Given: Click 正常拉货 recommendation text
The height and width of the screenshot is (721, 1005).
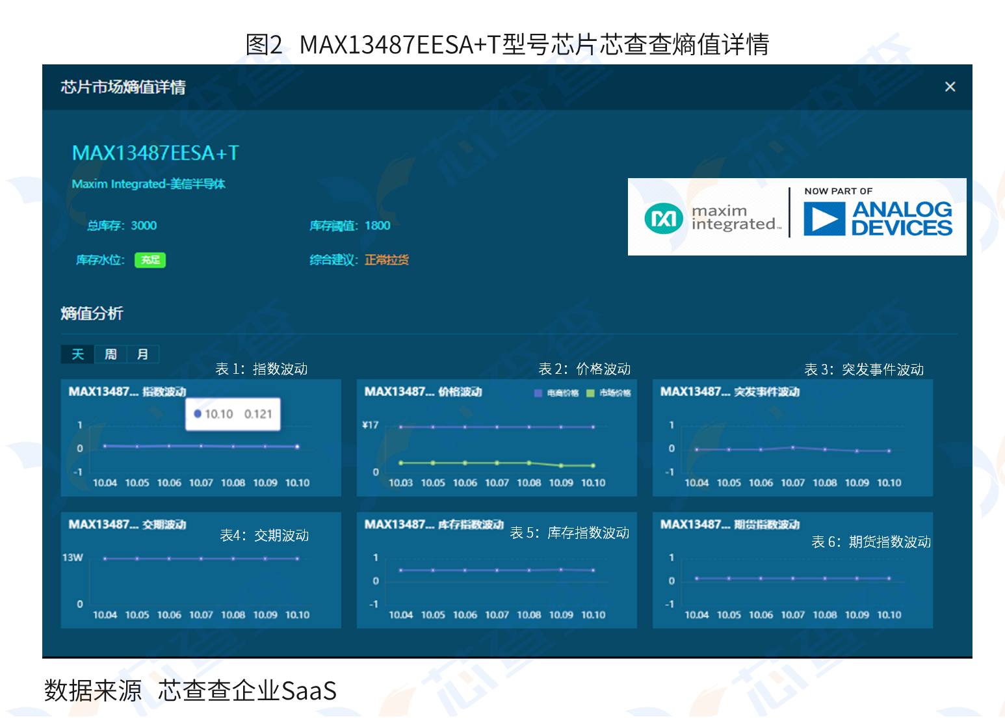Looking at the screenshot, I should [x=387, y=260].
